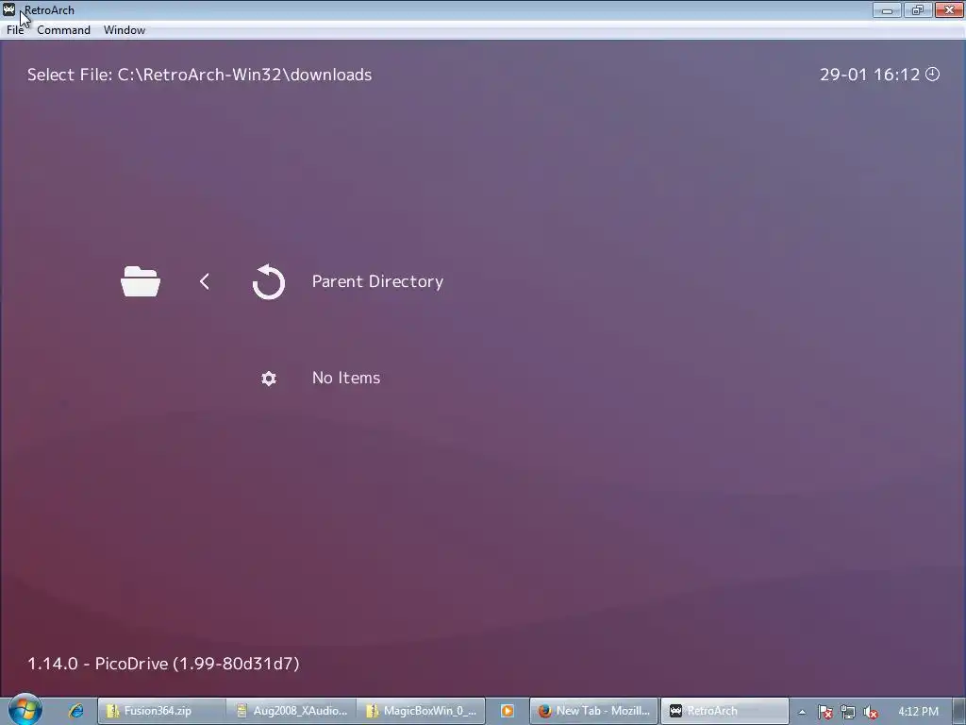Click the Parent Directory circular arrow icon
Screen dimensions: 966x725
269,281
